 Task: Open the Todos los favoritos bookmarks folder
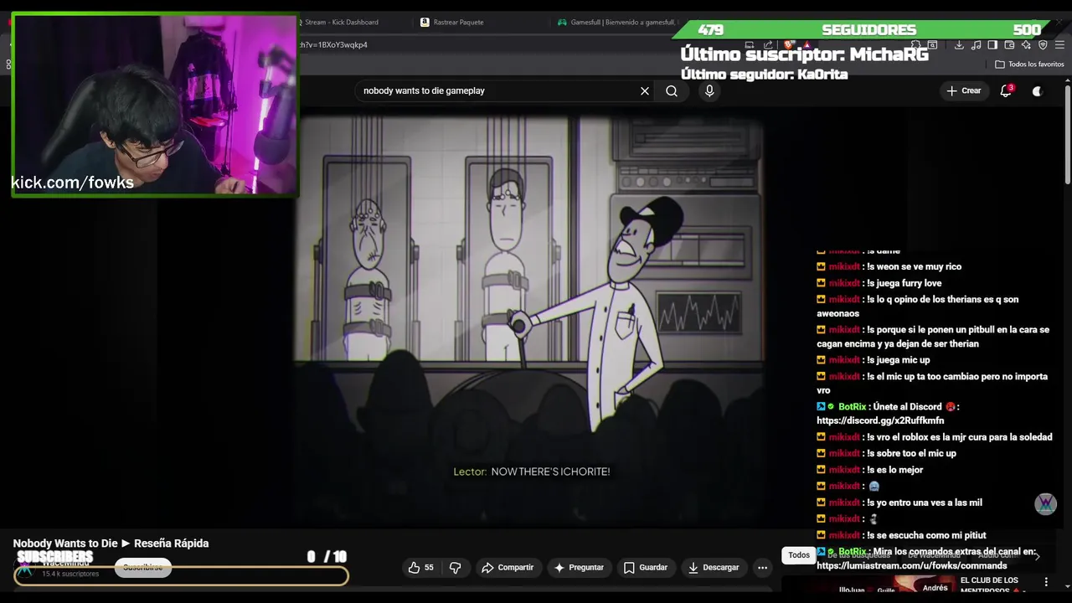(1029, 64)
